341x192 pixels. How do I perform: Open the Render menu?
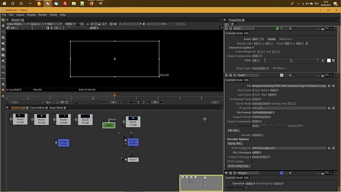click(43, 15)
